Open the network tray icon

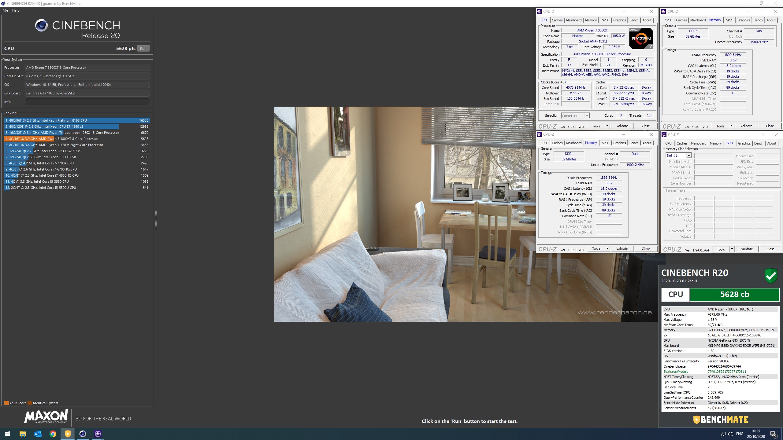tap(723, 434)
